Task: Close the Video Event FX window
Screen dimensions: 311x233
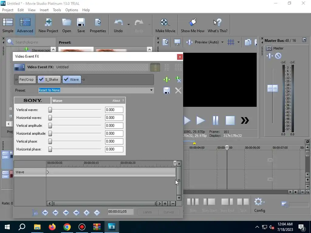Action: (180, 57)
